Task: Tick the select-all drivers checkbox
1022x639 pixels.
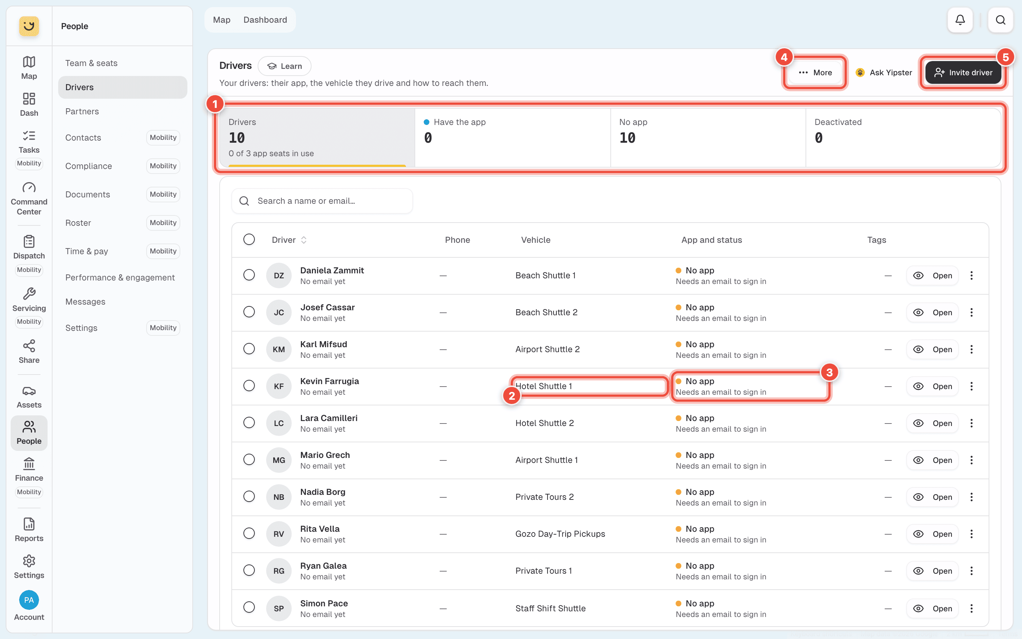Action: (249, 240)
